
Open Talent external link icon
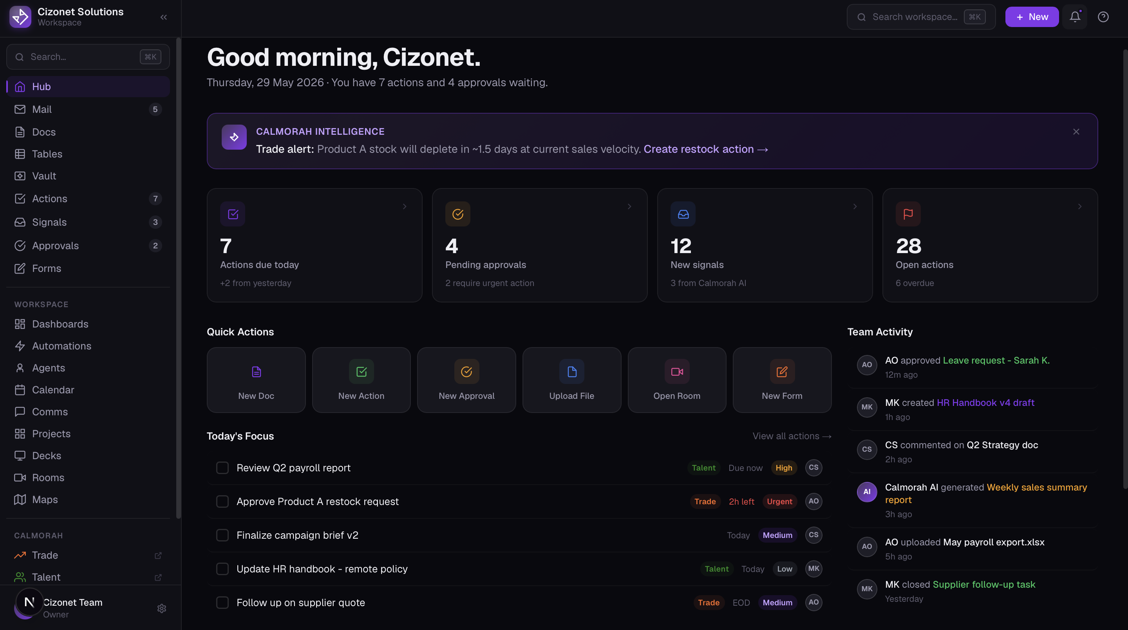pos(158,577)
